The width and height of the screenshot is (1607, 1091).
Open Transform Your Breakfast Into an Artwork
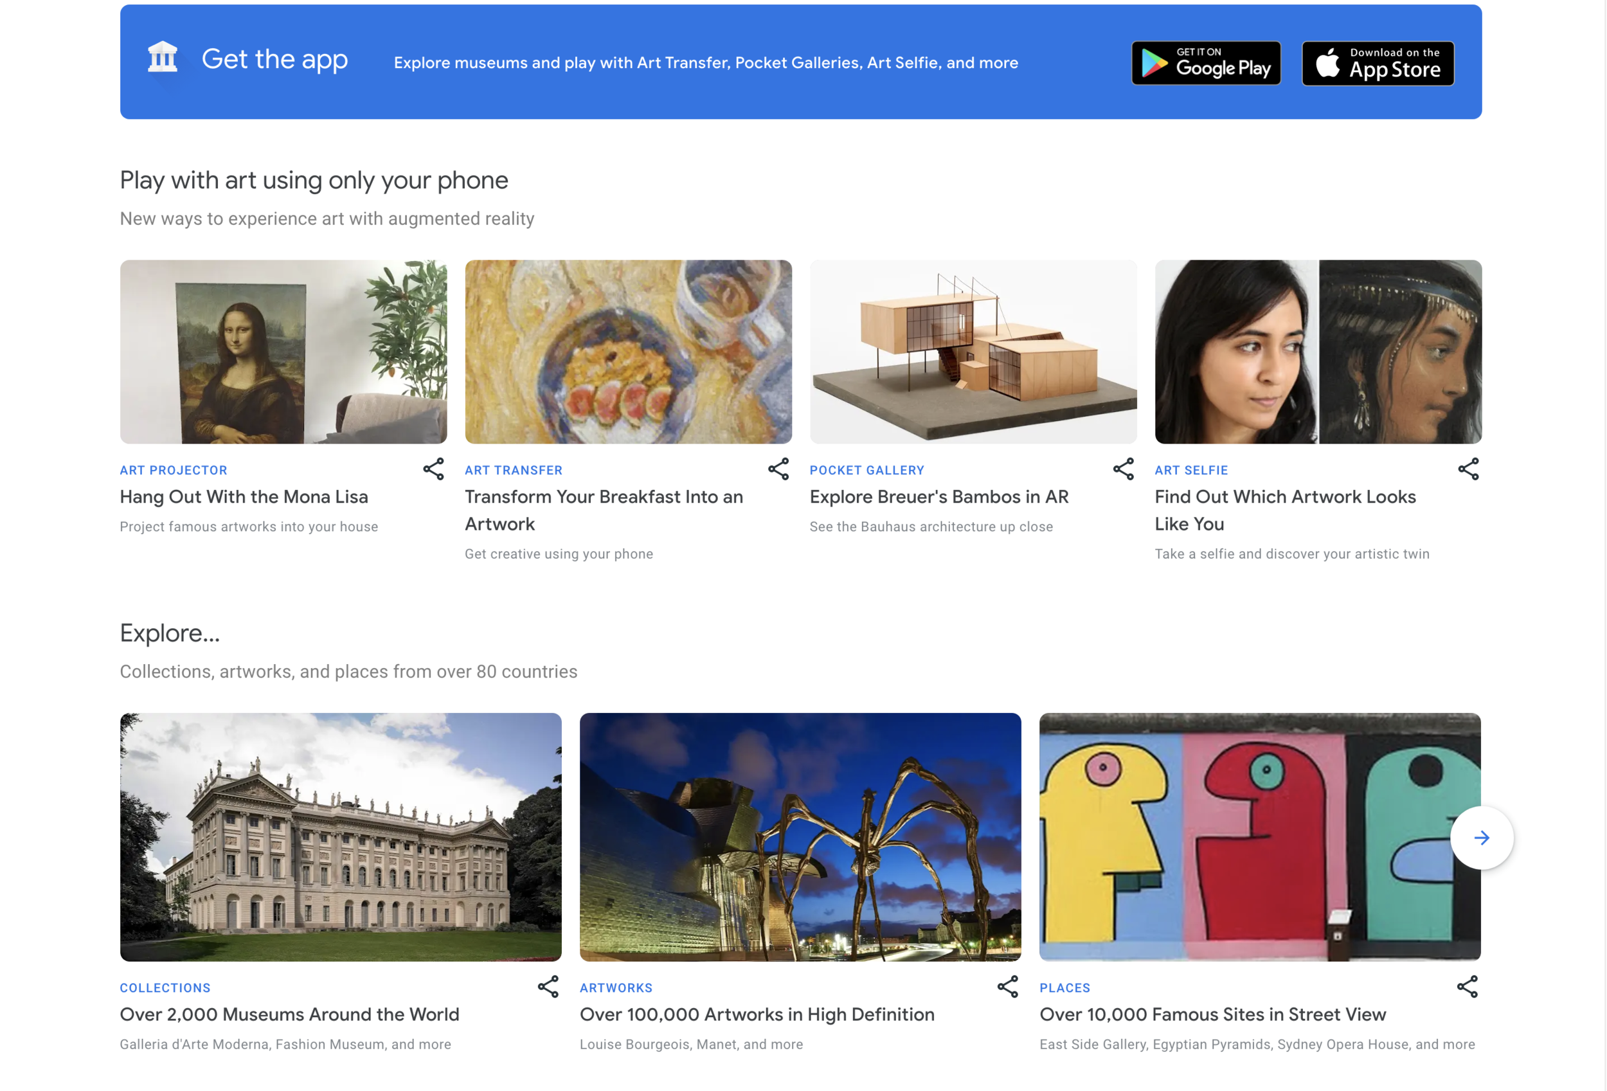[x=604, y=510]
